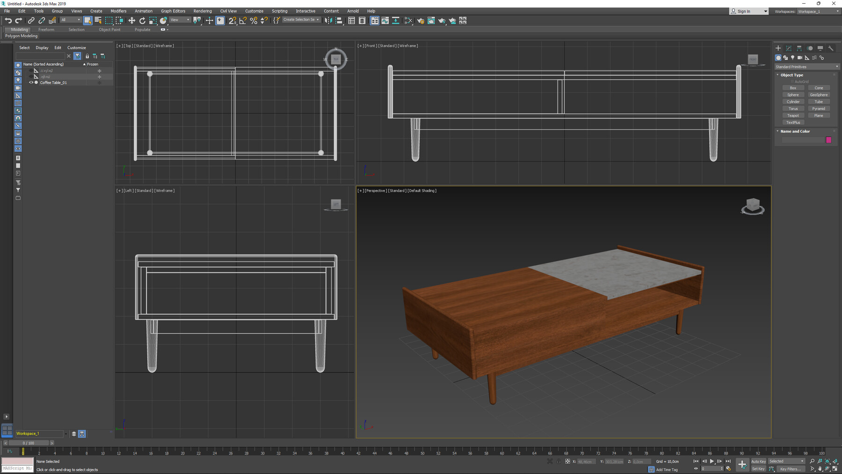Open the Key Filters dialog
The image size is (842, 474).
pyautogui.click(x=790, y=469)
